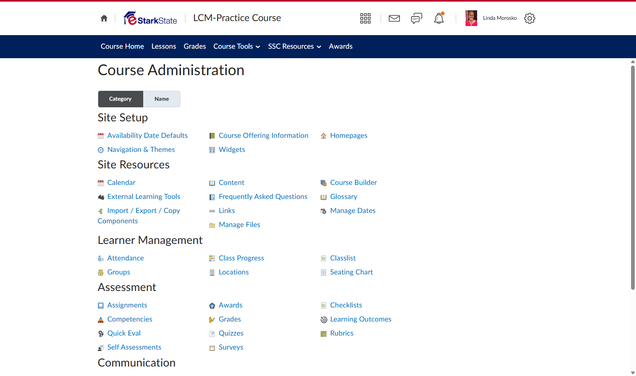
Task: Open the update alerts bell icon
Action: pyautogui.click(x=439, y=18)
